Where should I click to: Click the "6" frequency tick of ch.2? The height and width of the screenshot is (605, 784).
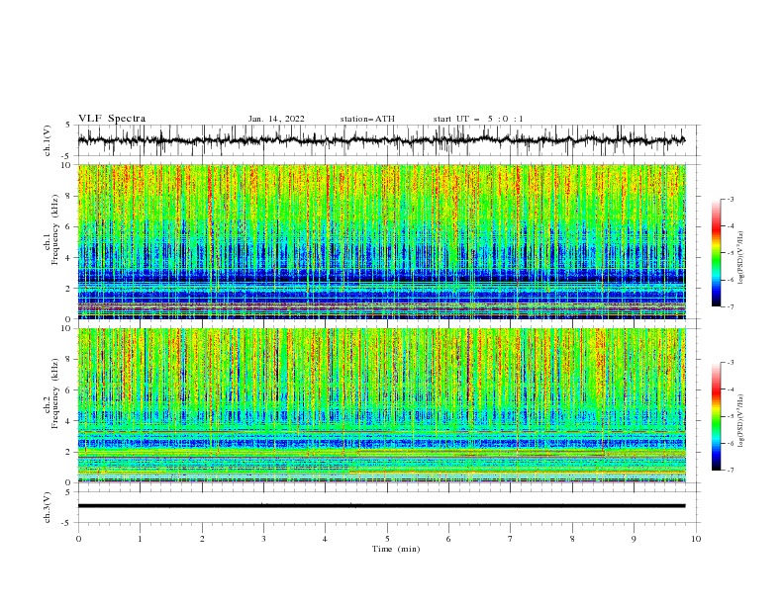pyautogui.click(x=68, y=390)
